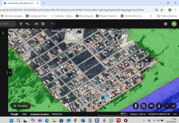Screen dimensions: 179x123
Task: Open the Camadas layers button
Action: point(21,106)
